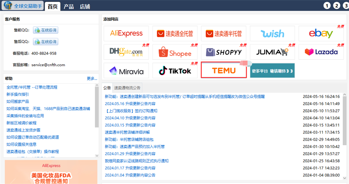Open 2024.01.29 升级更新公告内容
This screenshot has width=349, height=184.
(130, 153)
